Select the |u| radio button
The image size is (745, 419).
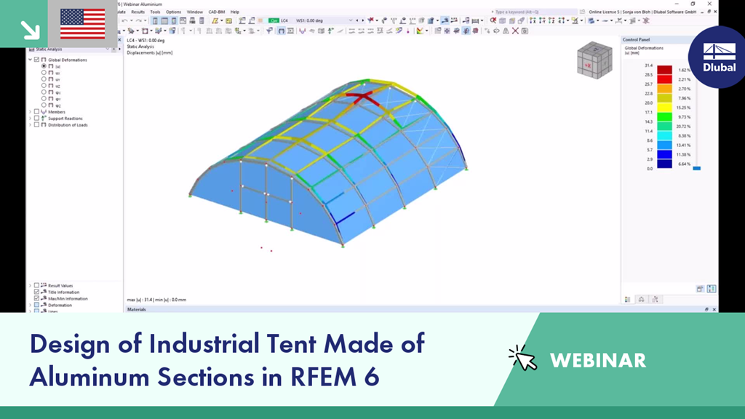44,66
